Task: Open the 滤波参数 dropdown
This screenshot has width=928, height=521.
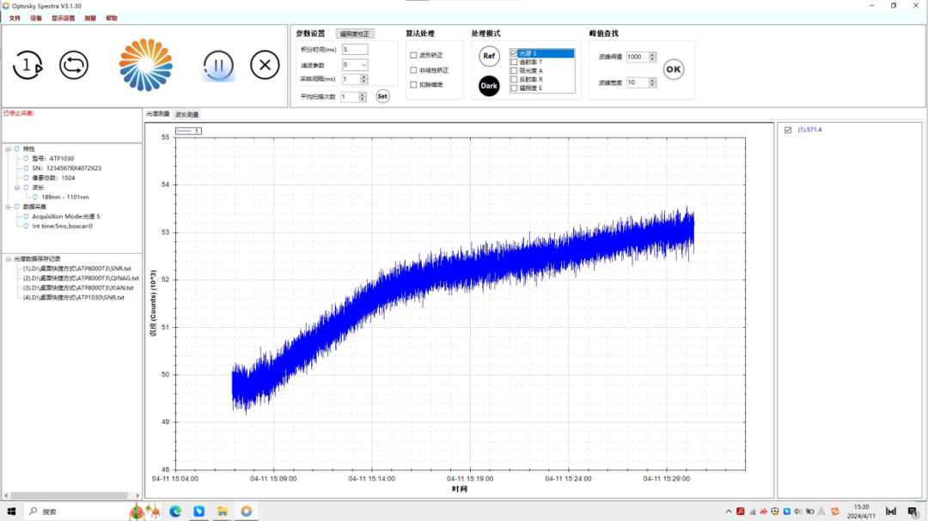Action: pos(363,65)
